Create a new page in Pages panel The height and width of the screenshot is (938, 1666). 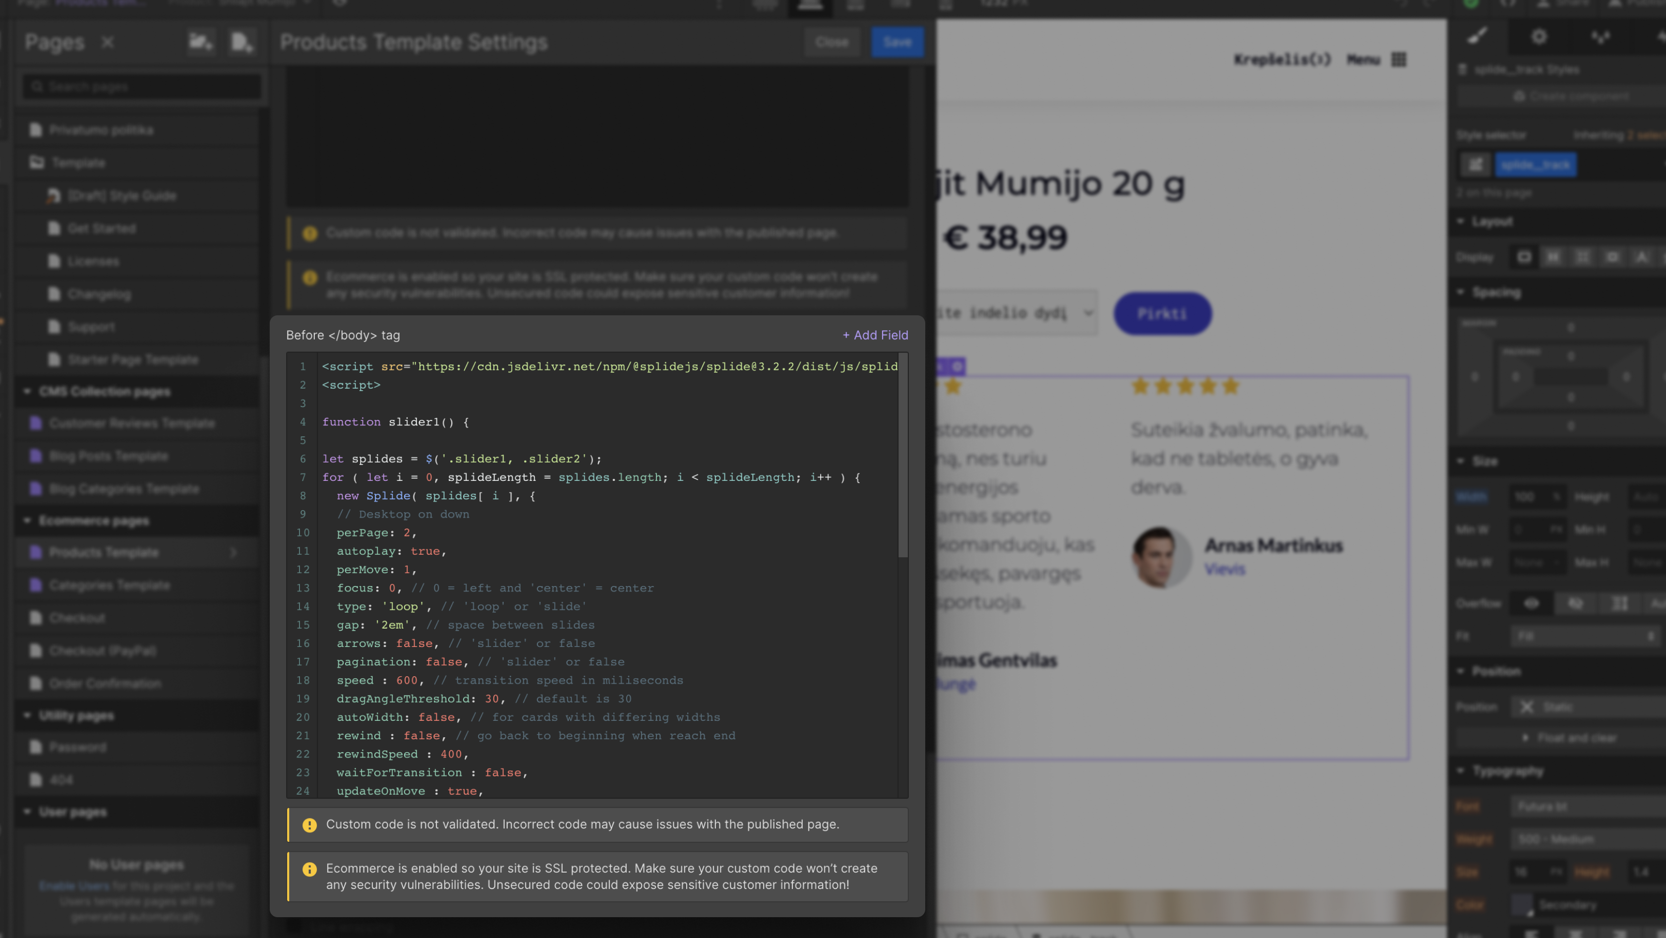(241, 41)
